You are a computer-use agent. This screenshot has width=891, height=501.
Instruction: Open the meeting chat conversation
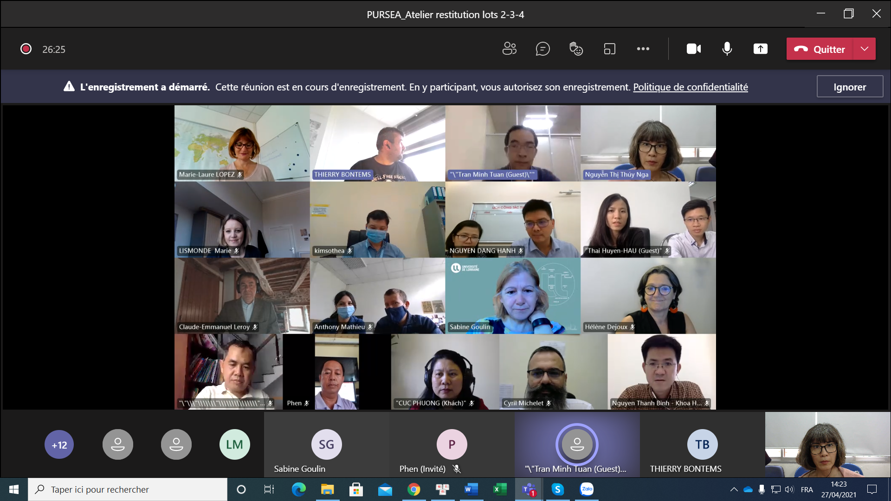click(542, 49)
